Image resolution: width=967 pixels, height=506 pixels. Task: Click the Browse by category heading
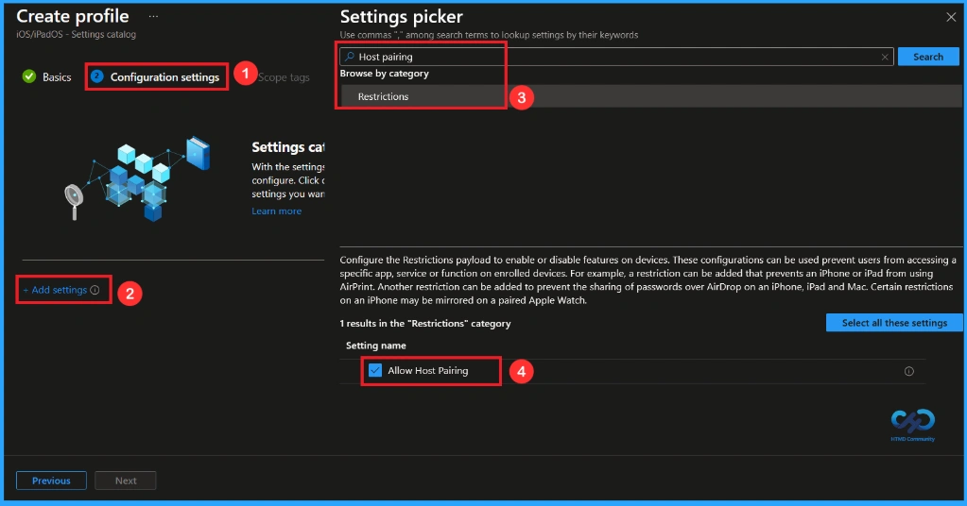tap(384, 74)
